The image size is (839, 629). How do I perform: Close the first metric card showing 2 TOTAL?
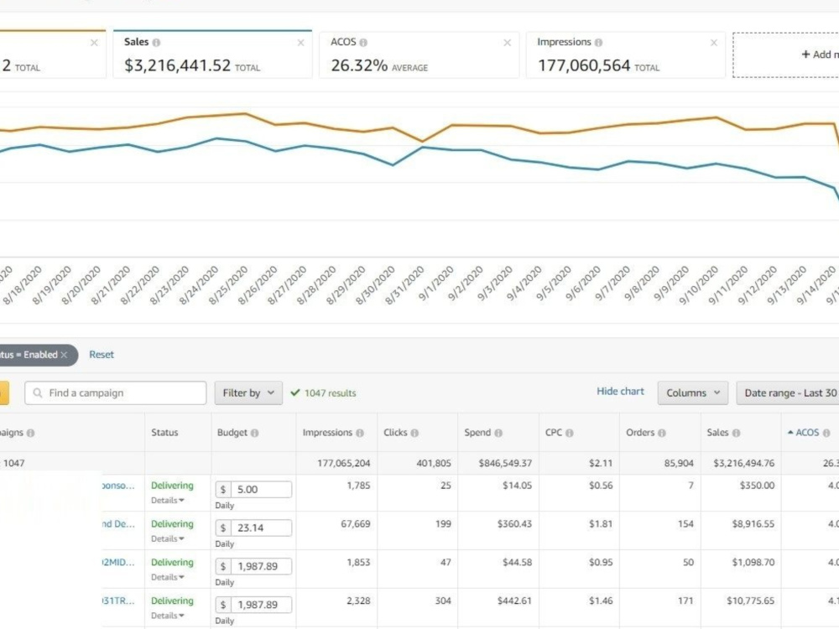click(94, 43)
